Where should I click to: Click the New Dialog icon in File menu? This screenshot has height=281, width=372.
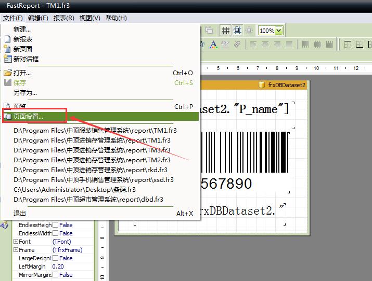pos(8,59)
